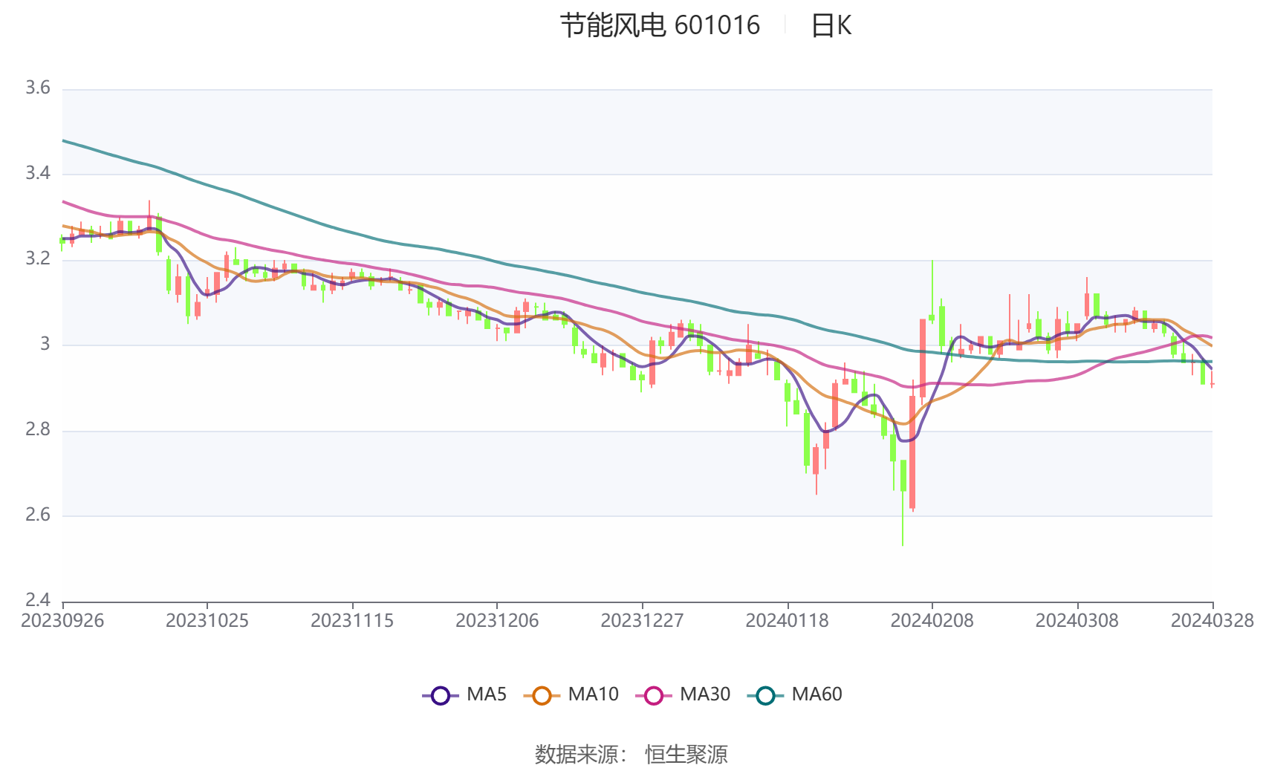
Task: Toggle the MA10 orange legend marker
Action: (542, 696)
